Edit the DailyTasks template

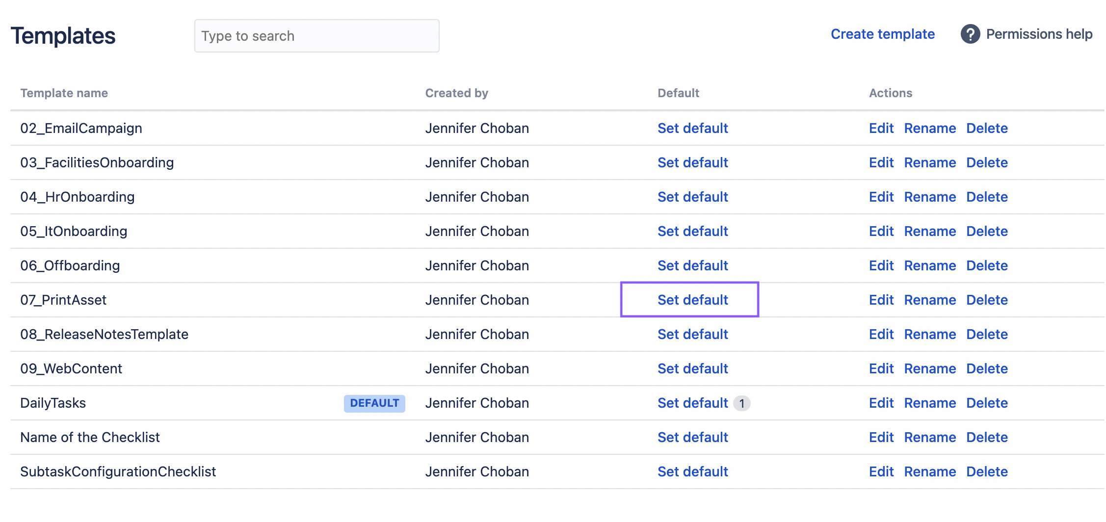[x=881, y=403]
